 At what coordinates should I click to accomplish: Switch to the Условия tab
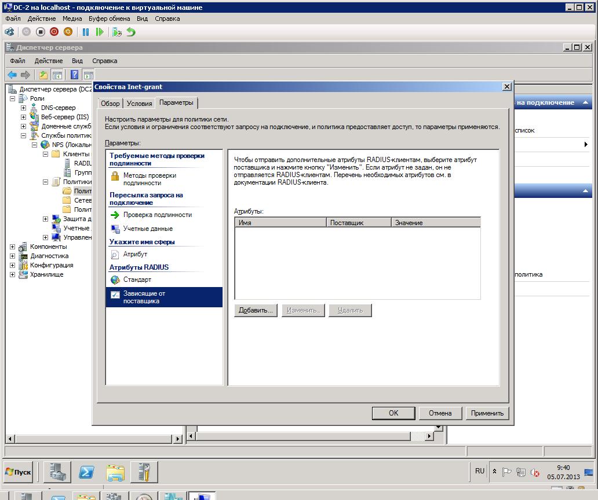[x=139, y=104]
